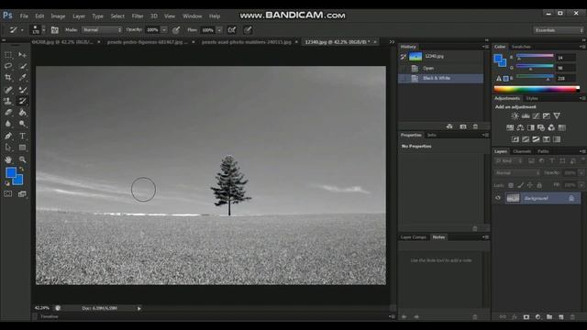Toggle lock position in Layers

pos(530,185)
